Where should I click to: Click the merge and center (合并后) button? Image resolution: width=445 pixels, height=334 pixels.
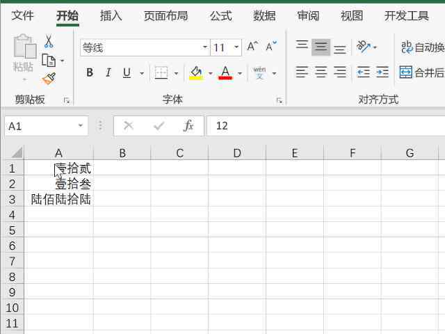[422, 72]
